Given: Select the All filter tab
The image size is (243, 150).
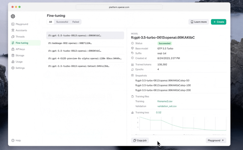Looking at the screenshot, I should pyautogui.click(x=50, y=22).
